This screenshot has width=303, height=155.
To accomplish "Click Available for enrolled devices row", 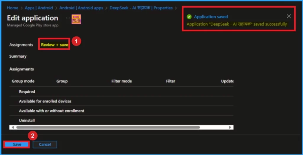I will 121,101.
